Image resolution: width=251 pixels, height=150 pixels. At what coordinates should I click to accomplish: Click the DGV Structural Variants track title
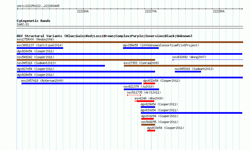tap(105, 36)
